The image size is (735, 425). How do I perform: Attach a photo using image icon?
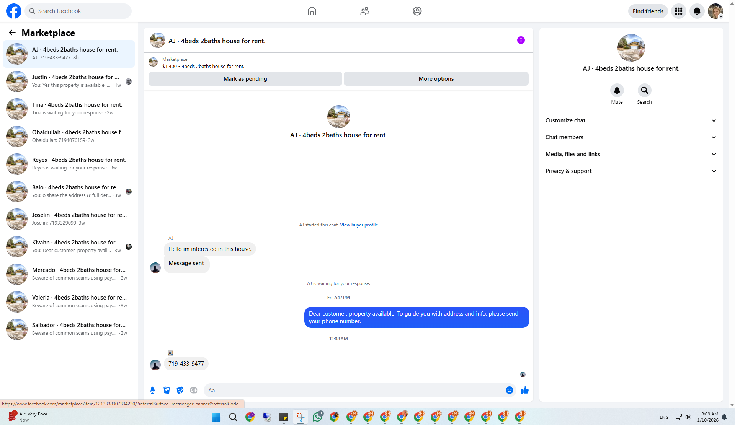[x=166, y=390]
